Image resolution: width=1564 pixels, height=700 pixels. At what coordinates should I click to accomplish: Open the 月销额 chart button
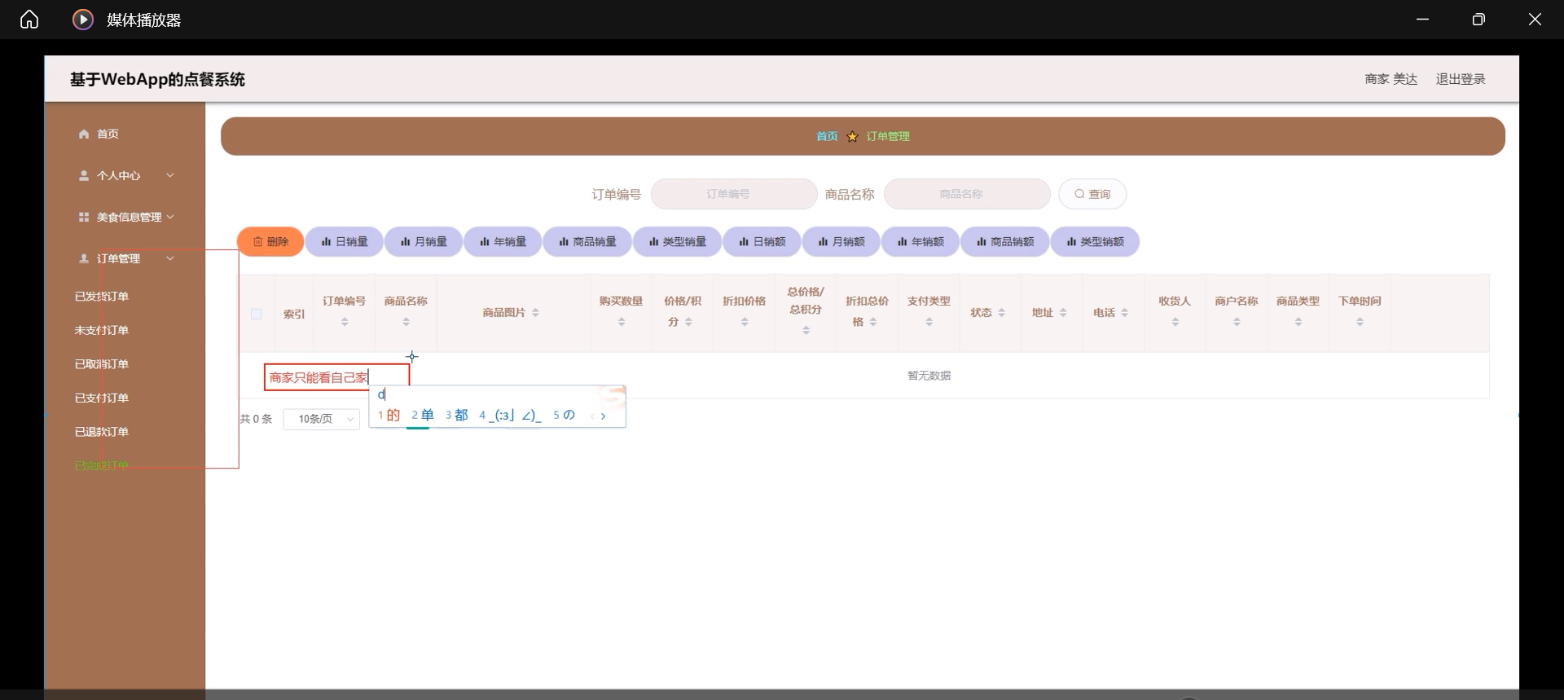point(841,242)
